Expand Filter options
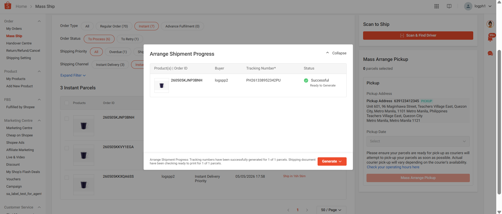The width and height of the screenshot is (502, 214). click(x=73, y=75)
